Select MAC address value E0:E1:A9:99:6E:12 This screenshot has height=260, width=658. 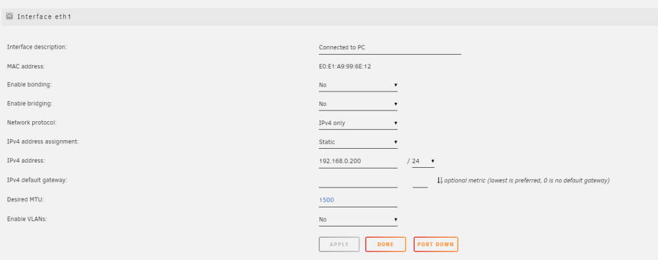pos(345,66)
